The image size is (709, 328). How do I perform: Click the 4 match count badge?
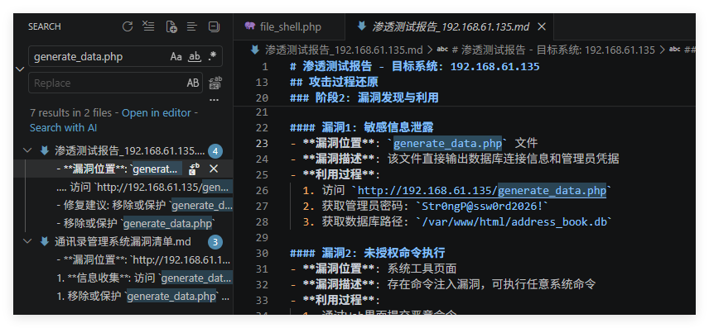coord(215,151)
